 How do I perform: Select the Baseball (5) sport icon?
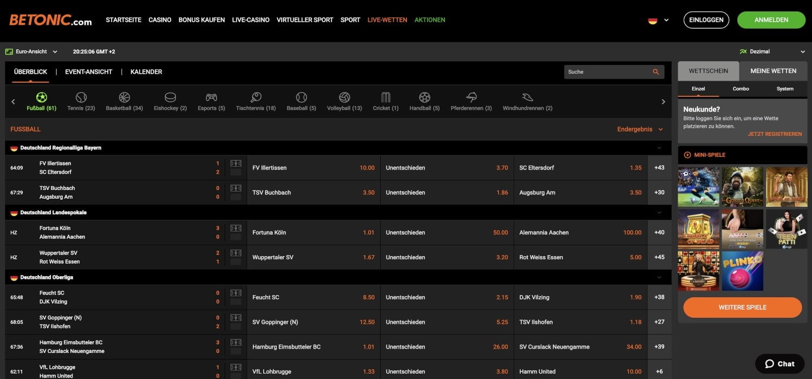tap(302, 97)
